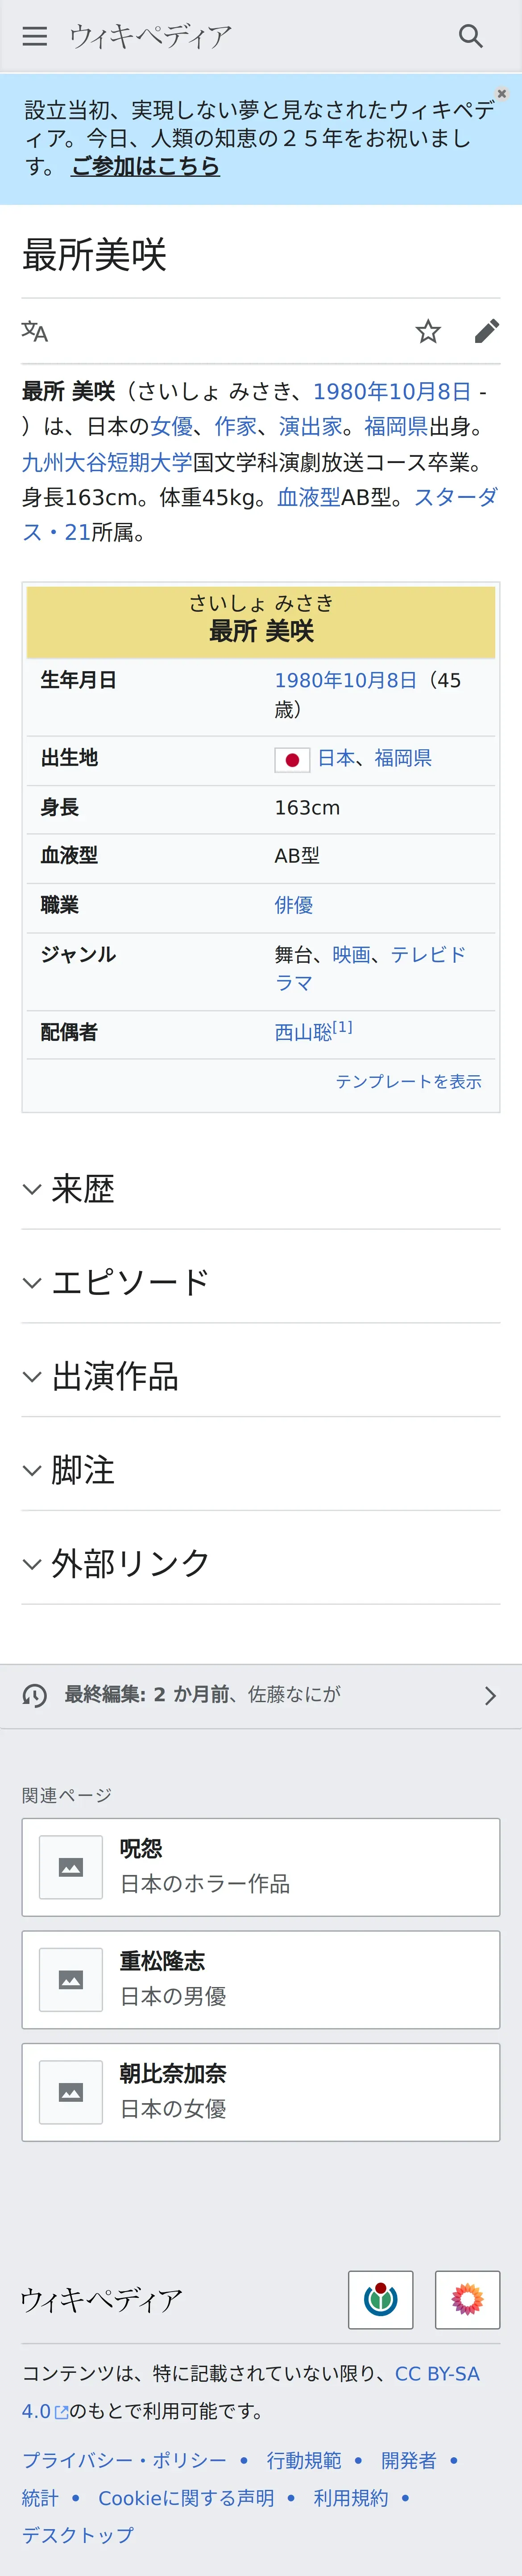Click the MediaWiki flower logo icon
The height and width of the screenshot is (2576, 522).
coord(467,2299)
